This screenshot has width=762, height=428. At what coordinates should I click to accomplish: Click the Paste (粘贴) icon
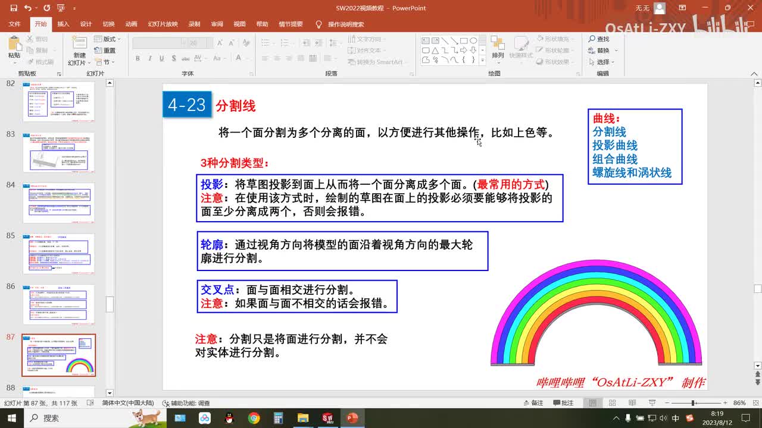[x=14, y=44]
